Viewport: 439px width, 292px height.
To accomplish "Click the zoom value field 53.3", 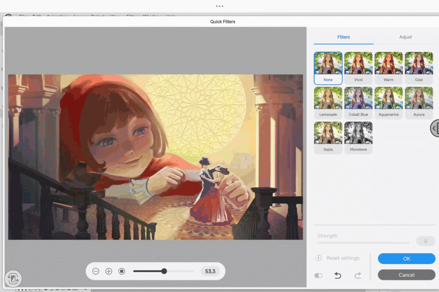I will point(210,271).
